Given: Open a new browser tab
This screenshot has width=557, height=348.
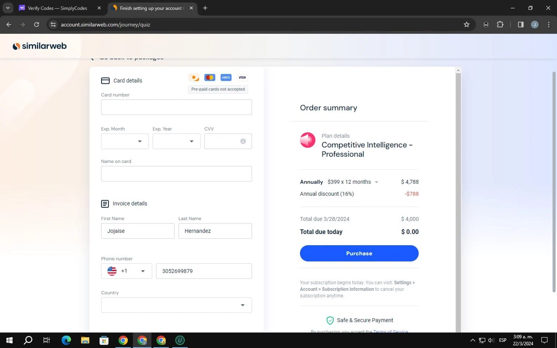Looking at the screenshot, I should point(205,8).
